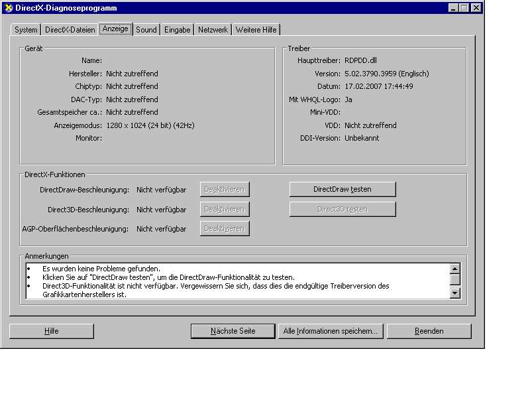The height and width of the screenshot is (398, 530).
Task: Click the disabled maximize window button
Action: pyautogui.click(x=464, y=8)
